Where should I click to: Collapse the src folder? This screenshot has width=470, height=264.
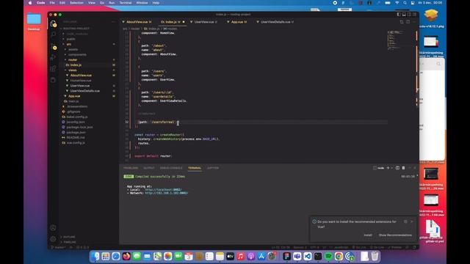68,44
